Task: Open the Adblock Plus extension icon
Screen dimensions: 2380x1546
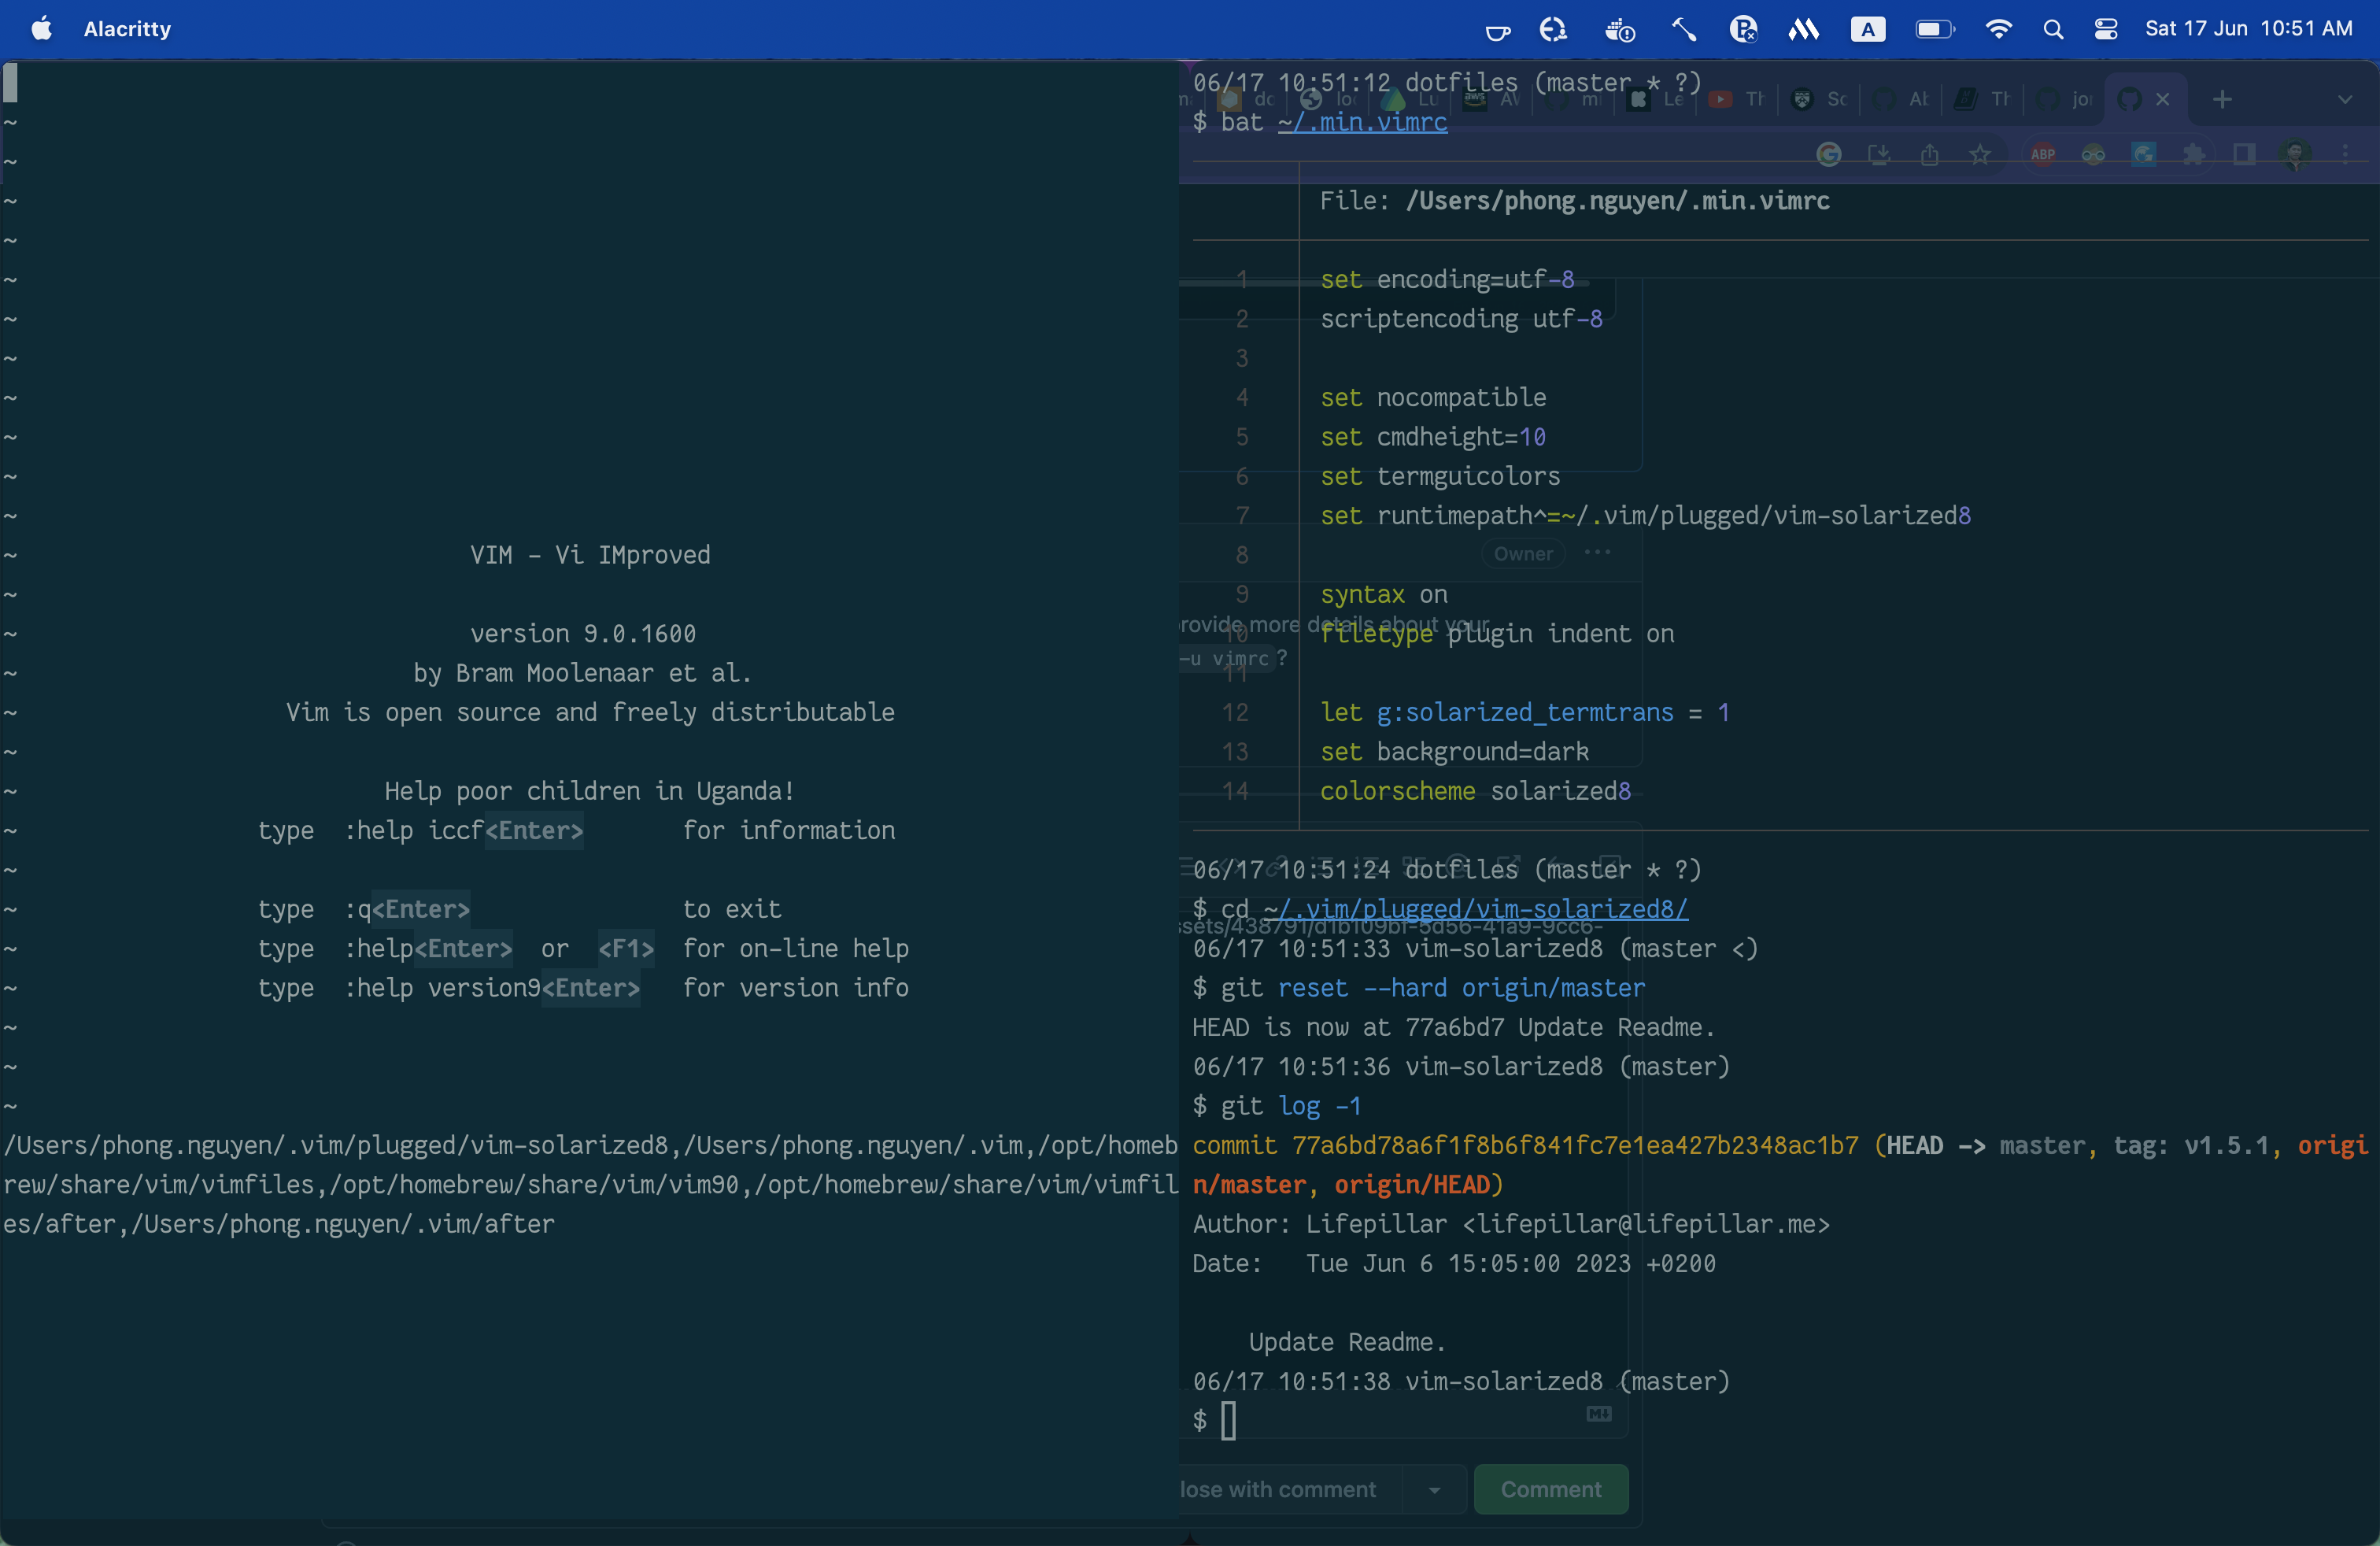Action: (x=2045, y=155)
